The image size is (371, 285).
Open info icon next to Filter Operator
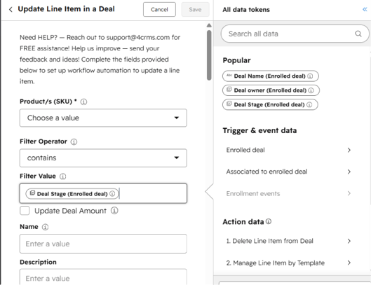coord(74,141)
